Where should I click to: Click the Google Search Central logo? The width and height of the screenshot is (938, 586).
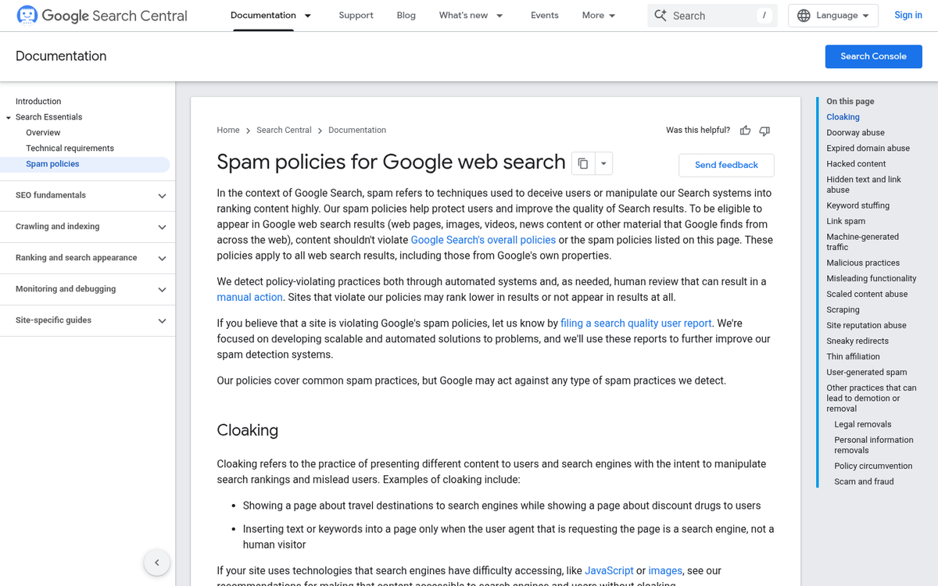pos(102,15)
